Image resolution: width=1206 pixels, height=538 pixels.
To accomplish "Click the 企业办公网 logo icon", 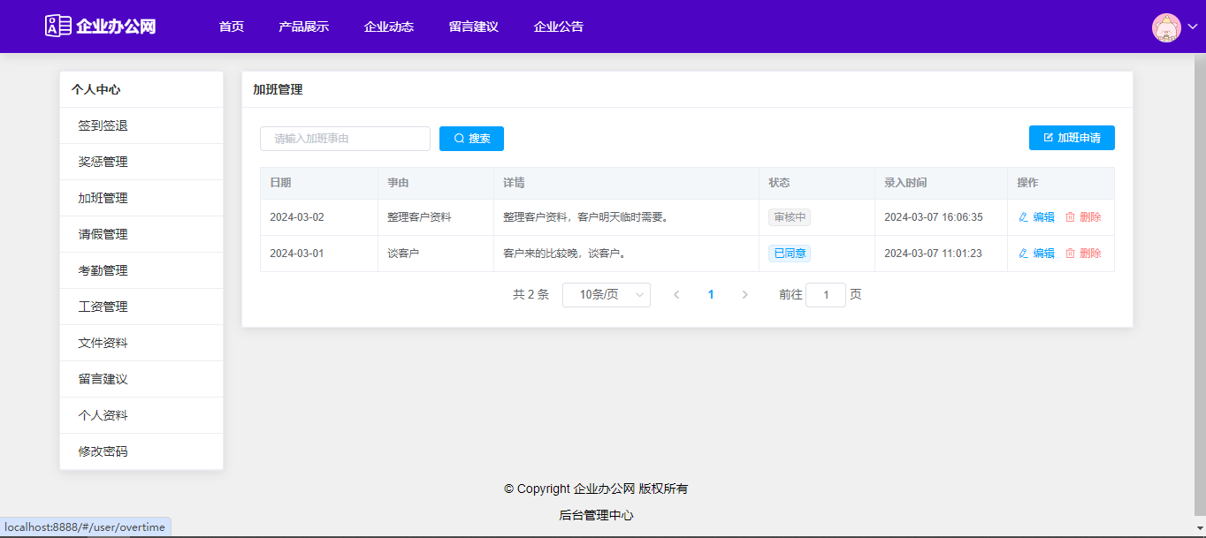I will coord(58,27).
